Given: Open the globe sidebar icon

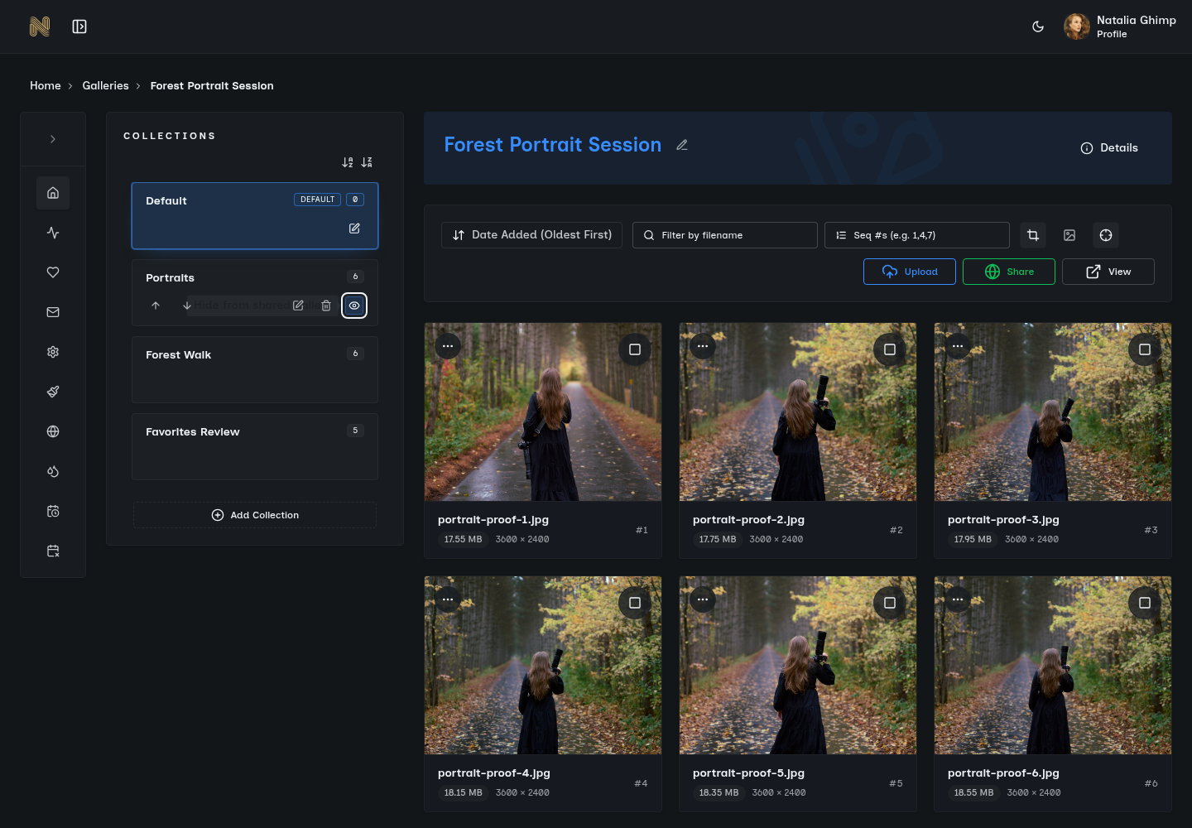Looking at the screenshot, I should point(53,431).
